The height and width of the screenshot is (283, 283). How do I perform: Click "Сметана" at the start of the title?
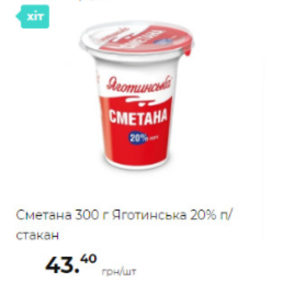44,215
